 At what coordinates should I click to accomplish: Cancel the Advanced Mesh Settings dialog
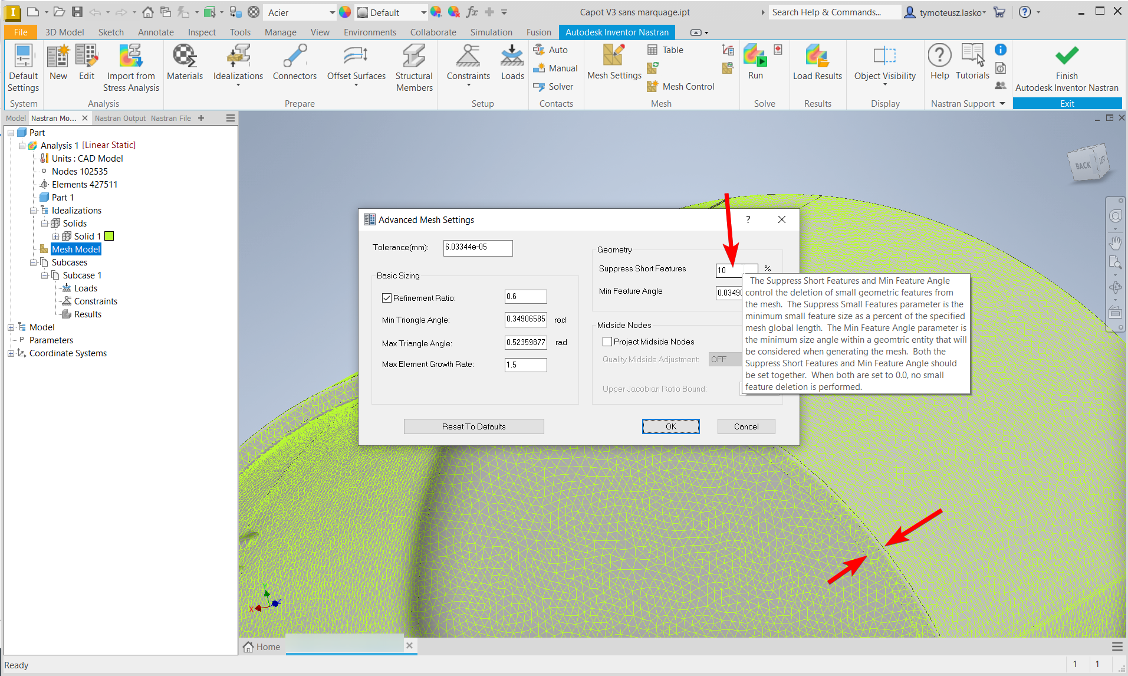(746, 426)
